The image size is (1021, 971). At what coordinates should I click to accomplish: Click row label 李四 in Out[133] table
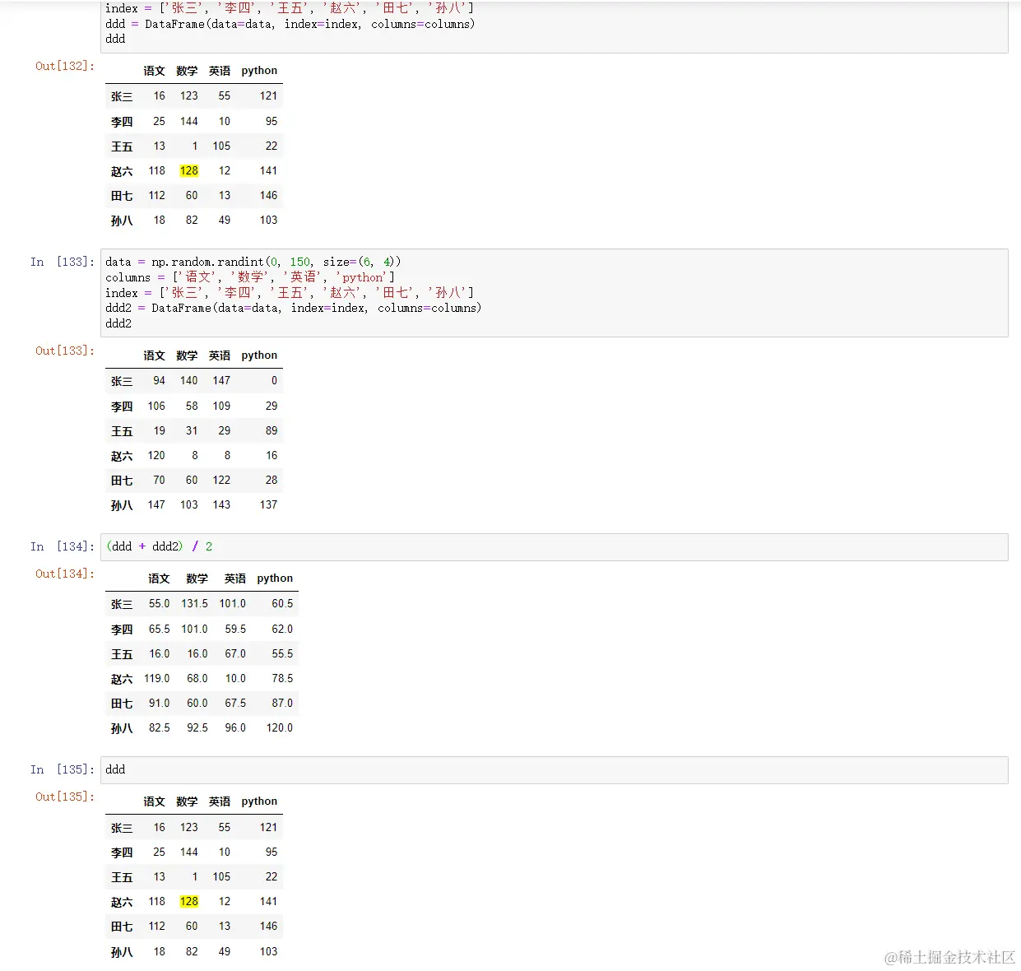click(x=122, y=407)
